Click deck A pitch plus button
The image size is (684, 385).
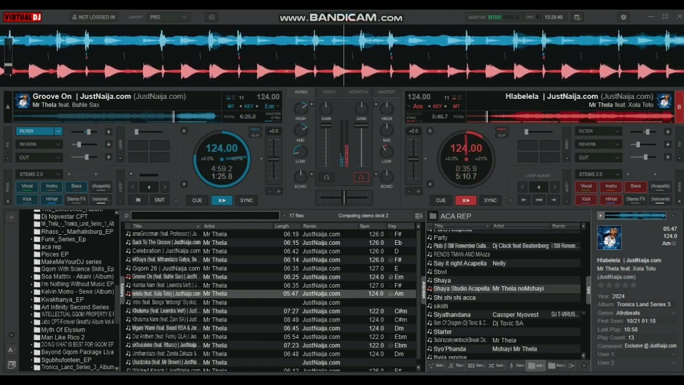pyautogui.click(x=278, y=191)
